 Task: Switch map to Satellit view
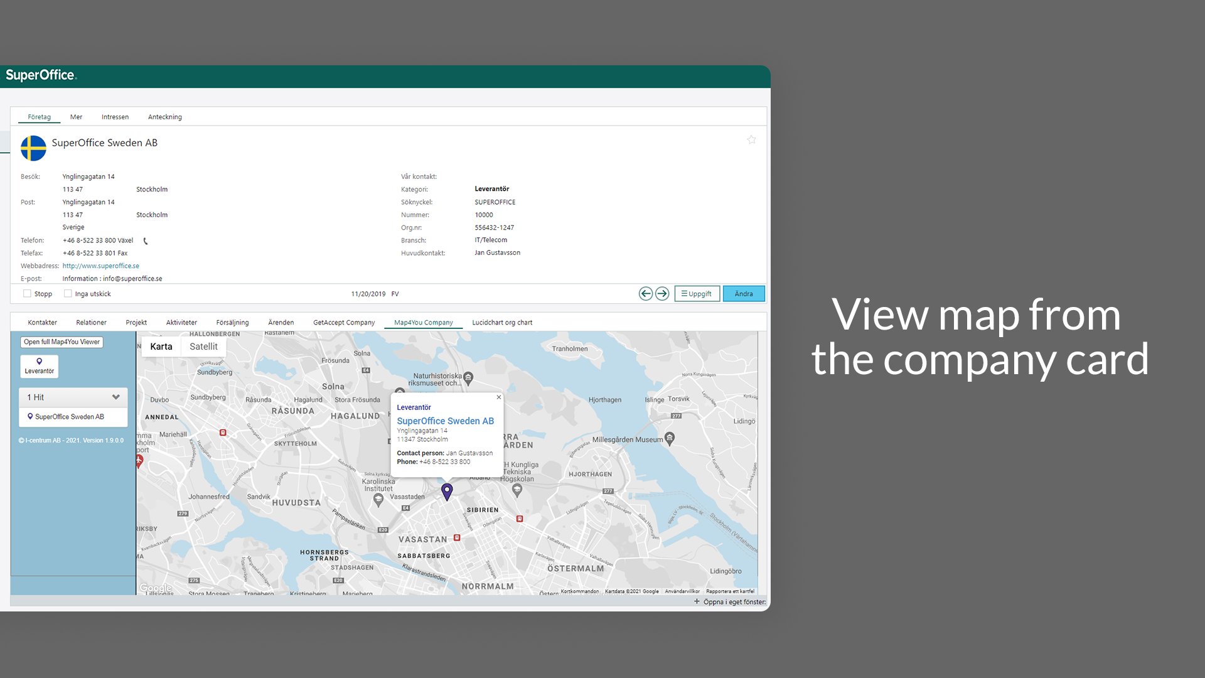pos(203,347)
